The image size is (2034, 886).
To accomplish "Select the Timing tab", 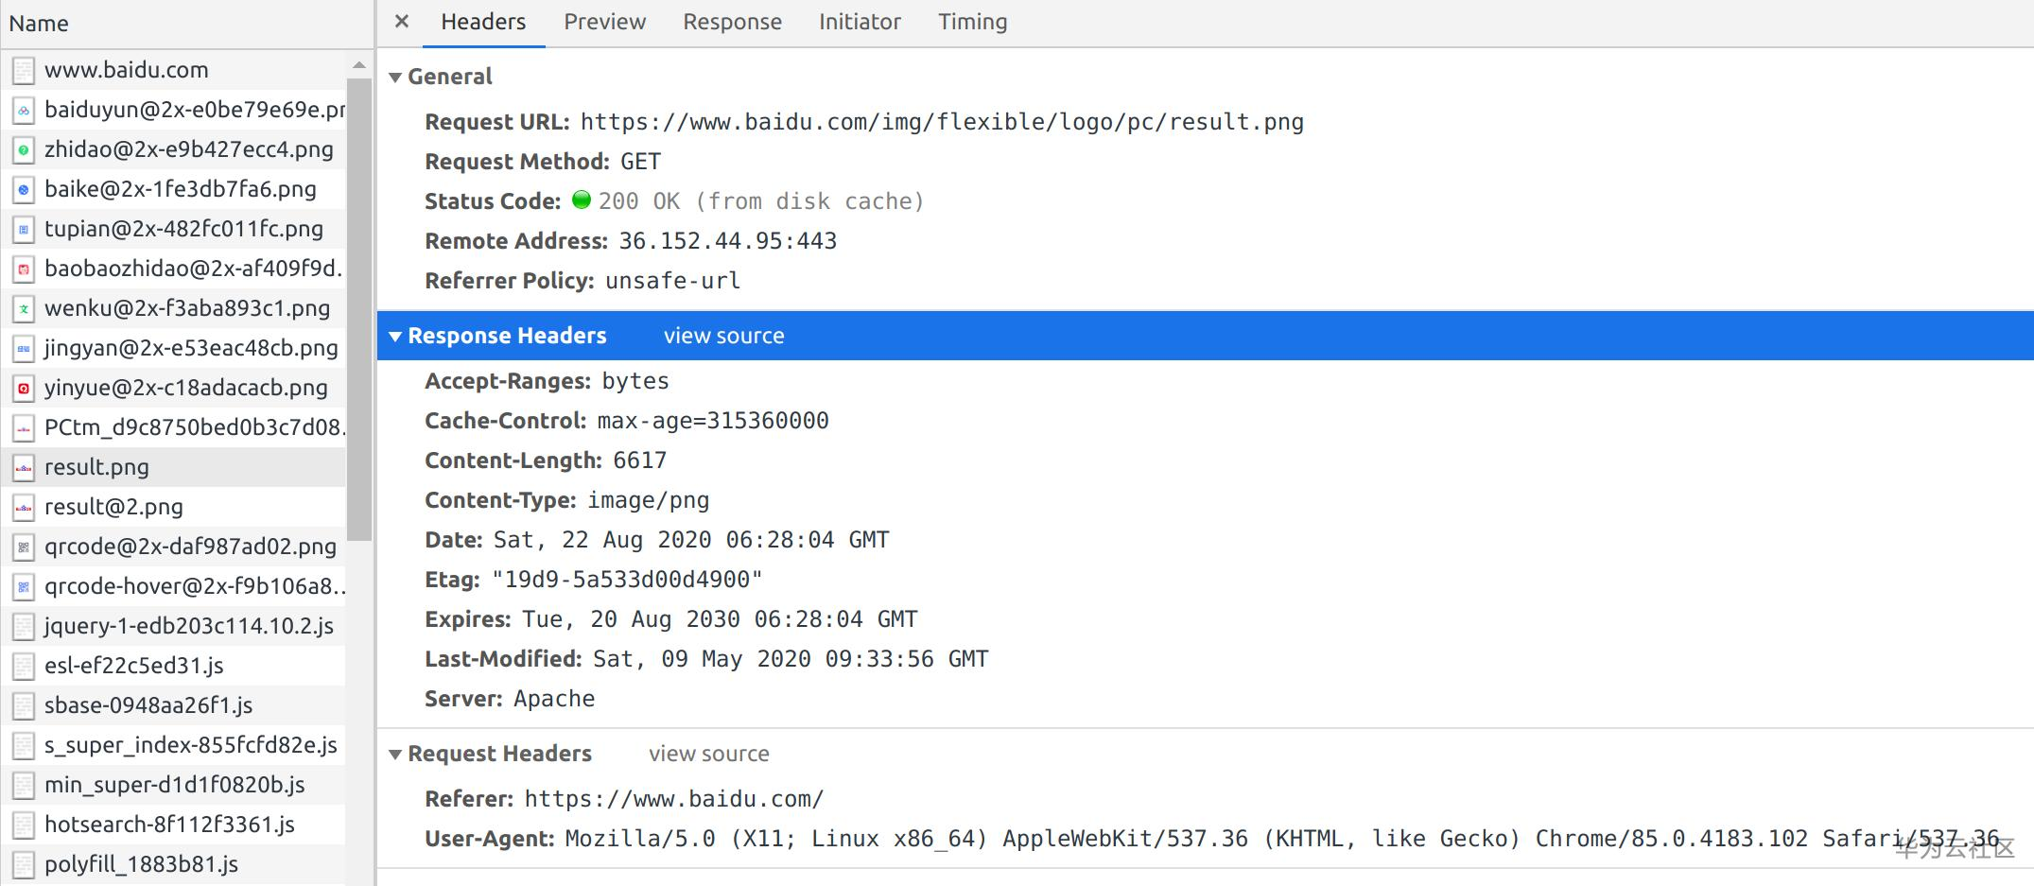I will click(972, 22).
